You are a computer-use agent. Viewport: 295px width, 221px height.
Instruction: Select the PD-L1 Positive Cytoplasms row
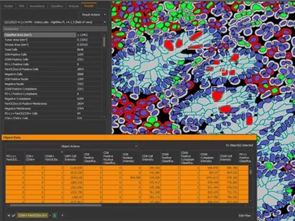point(53,94)
